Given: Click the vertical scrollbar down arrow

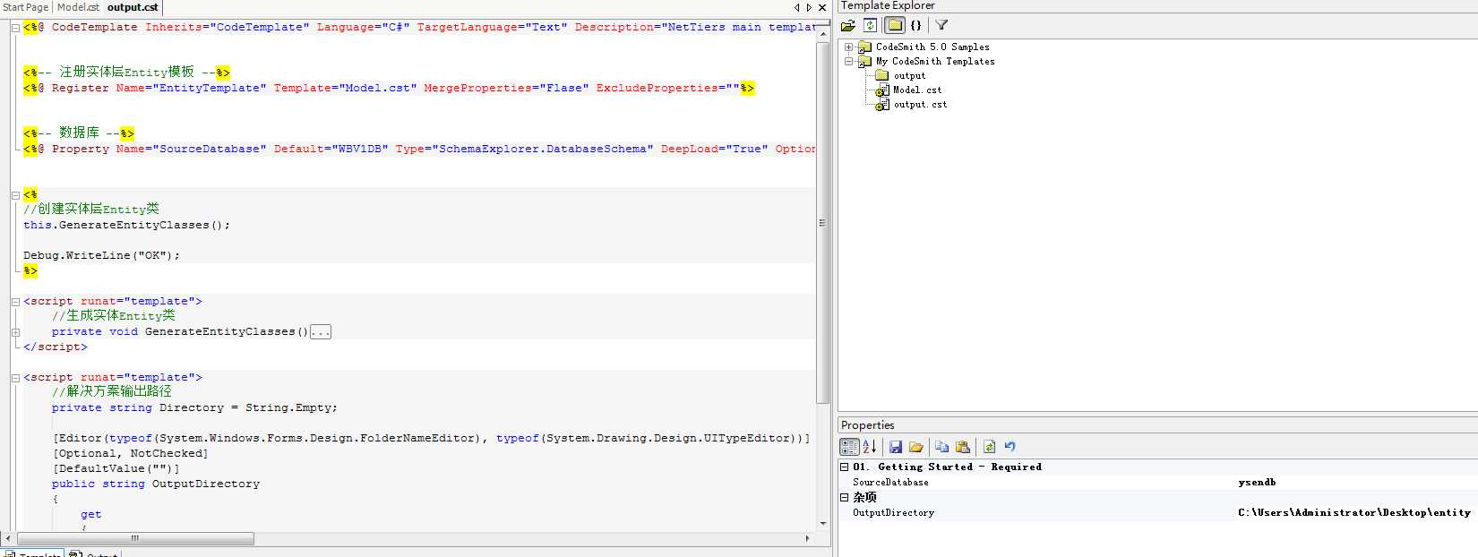Looking at the screenshot, I should pos(822,523).
